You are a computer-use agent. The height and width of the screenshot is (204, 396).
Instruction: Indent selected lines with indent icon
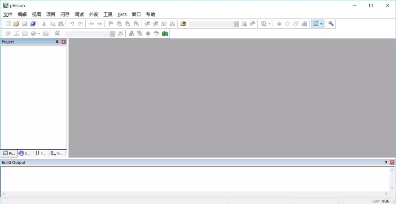[147, 24]
